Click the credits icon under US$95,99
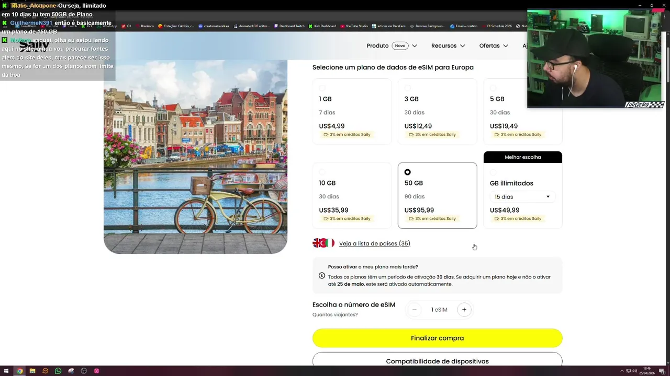The width and height of the screenshot is (670, 376). [x=411, y=219]
